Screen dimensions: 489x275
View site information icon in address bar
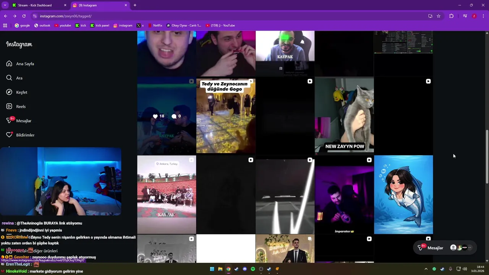pyautogui.click(x=35, y=16)
